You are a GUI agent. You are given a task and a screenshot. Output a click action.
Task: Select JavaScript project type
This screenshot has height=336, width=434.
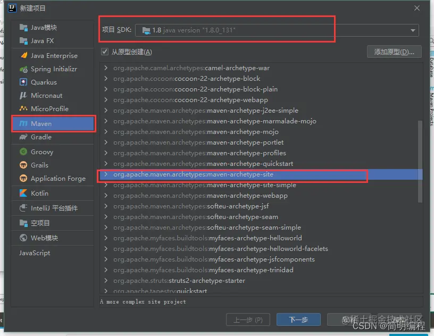[53, 253]
